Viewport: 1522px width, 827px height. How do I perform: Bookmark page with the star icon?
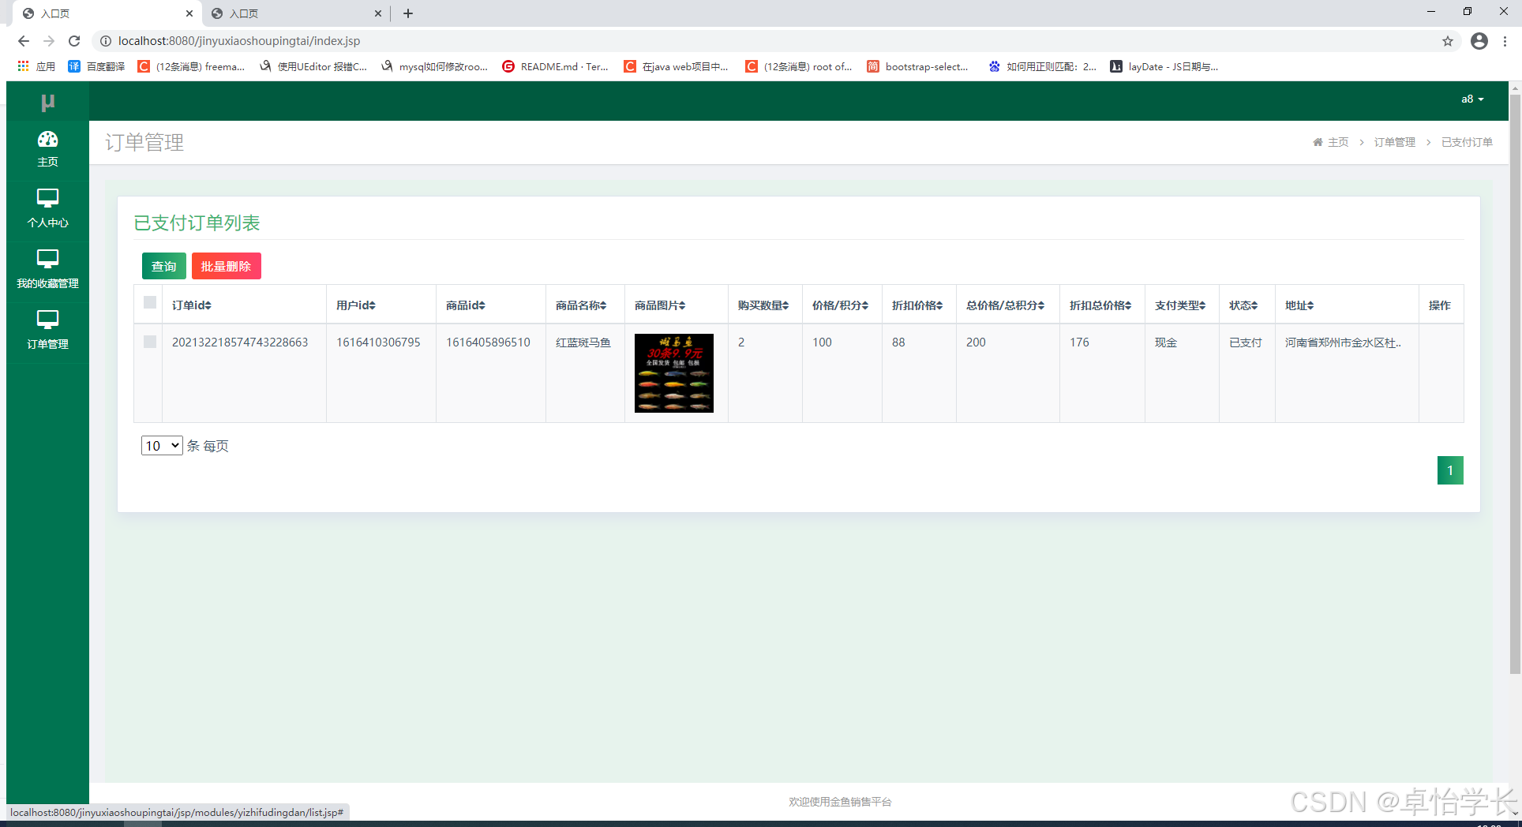pyautogui.click(x=1447, y=41)
